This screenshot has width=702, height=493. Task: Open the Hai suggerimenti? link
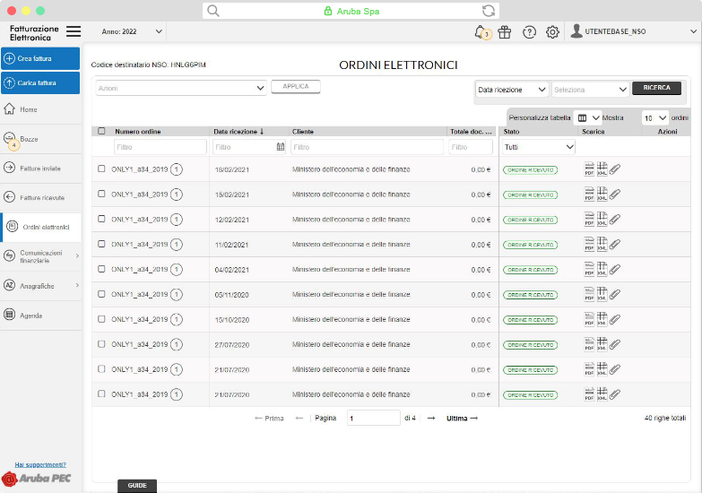pos(40,465)
